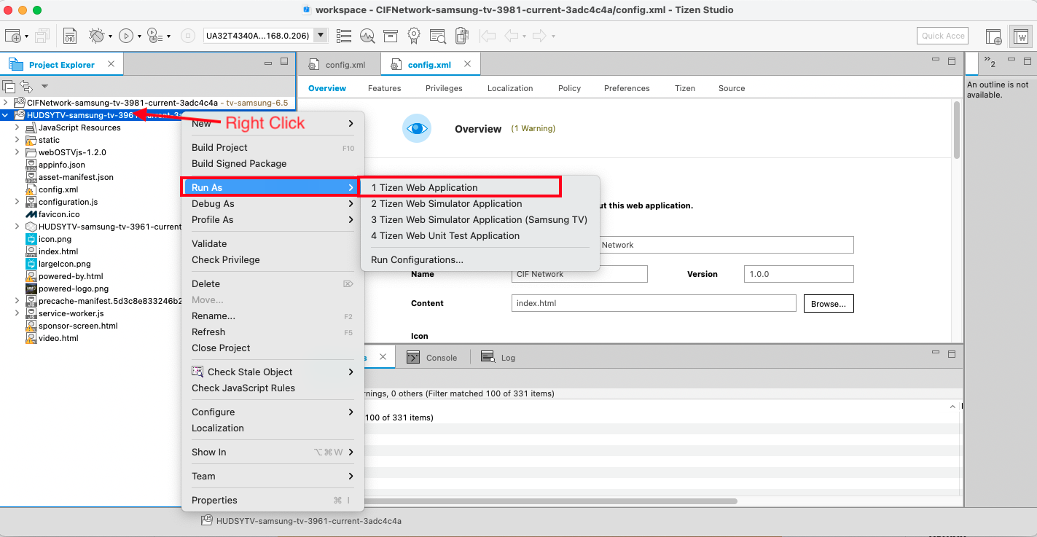Click the Stop circle icon in toolbar
Viewport: 1037px width, 537px height.
click(x=187, y=36)
